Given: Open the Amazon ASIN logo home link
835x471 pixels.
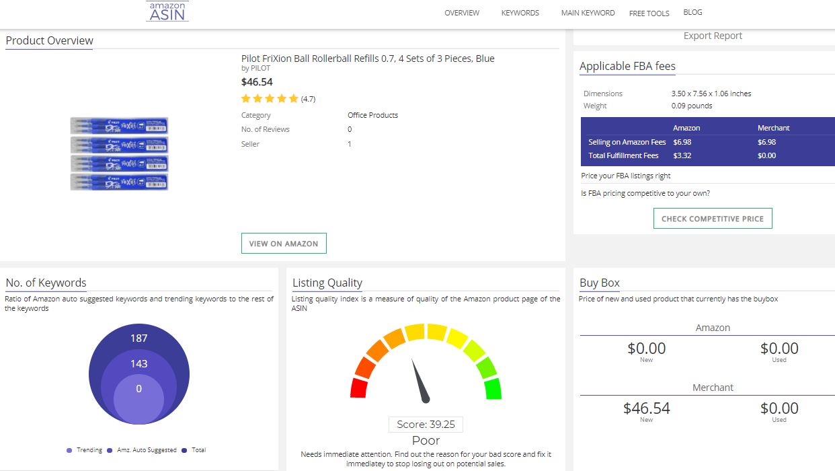Looking at the screenshot, I should [167, 11].
